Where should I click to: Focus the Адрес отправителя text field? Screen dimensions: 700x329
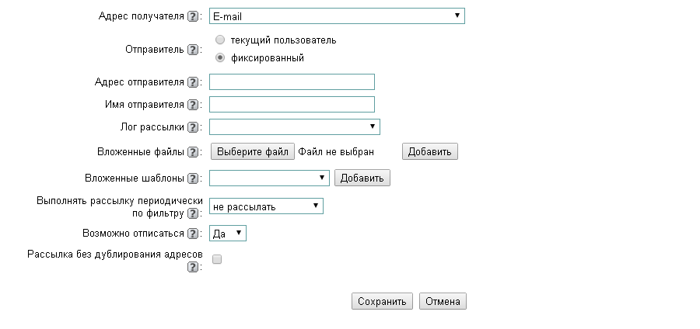[292, 82]
